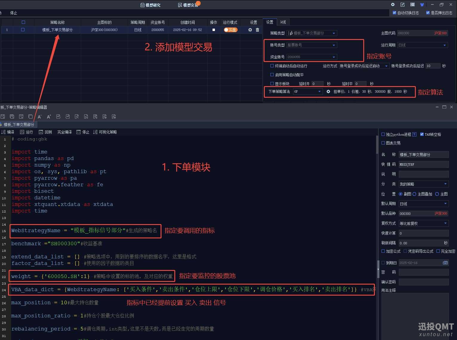Click the edit note icon in title bar
The image size is (457, 340).
(402, 4)
